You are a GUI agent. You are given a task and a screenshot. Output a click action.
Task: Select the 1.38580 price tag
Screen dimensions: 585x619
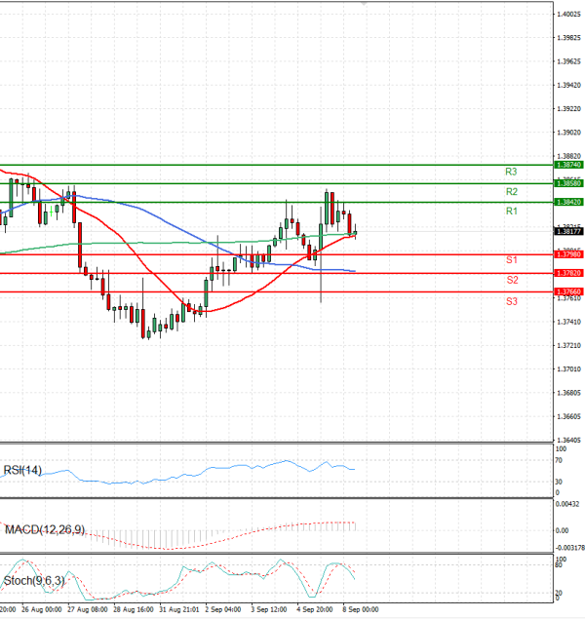[568, 183]
